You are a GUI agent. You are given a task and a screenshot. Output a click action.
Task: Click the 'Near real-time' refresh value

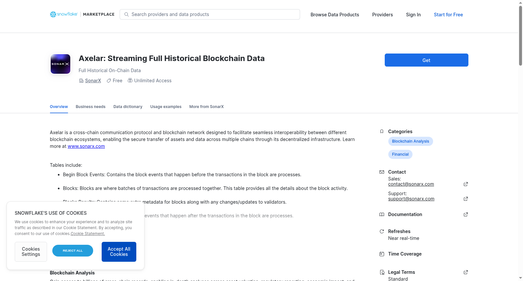(x=404, y=238)
